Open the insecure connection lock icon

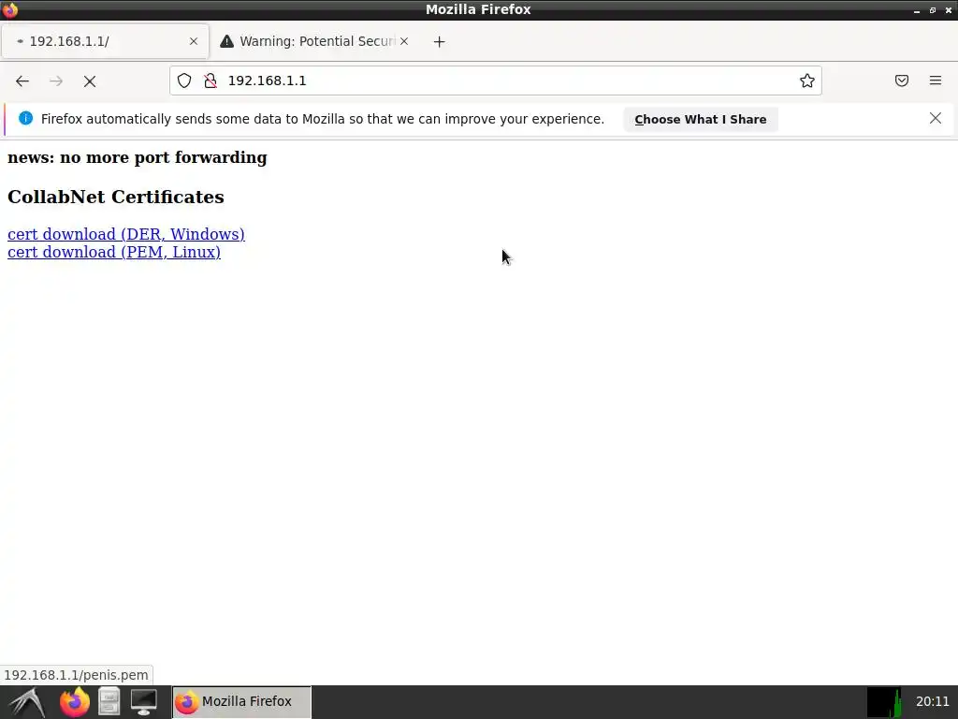pyautogui.click(x=210, y=81)
